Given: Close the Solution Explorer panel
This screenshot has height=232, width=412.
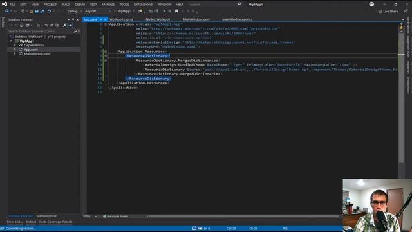Looking at the screenshot, I should [77, 19].
